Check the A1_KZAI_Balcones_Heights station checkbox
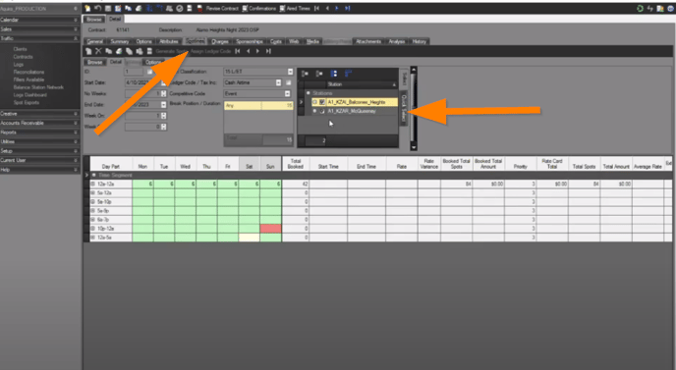Viewport: 676px width, 370px height. 322,102
